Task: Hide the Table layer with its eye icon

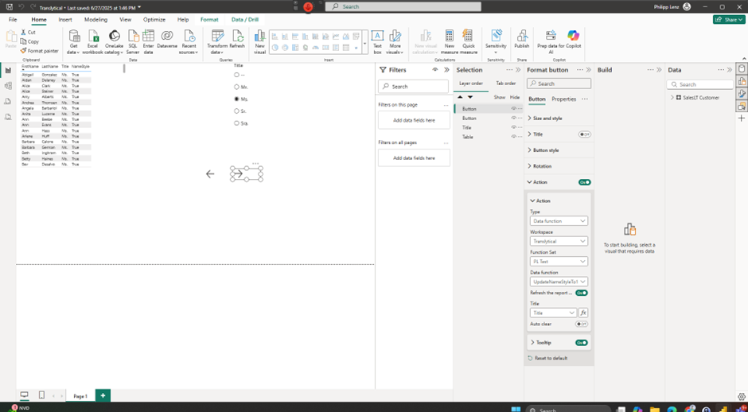Action: click(x=514, y=137)
